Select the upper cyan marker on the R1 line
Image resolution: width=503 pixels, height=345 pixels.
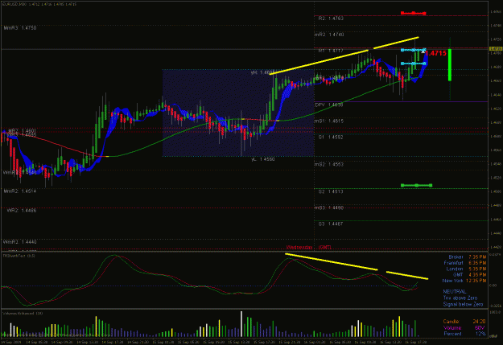(x=413, y=50)
